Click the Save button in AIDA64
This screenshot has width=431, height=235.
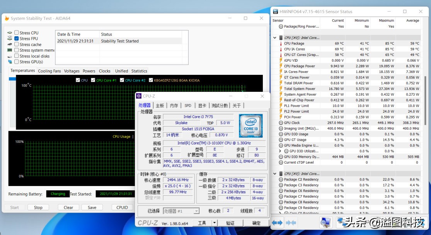pyautogui.click(x=92, y=207)
